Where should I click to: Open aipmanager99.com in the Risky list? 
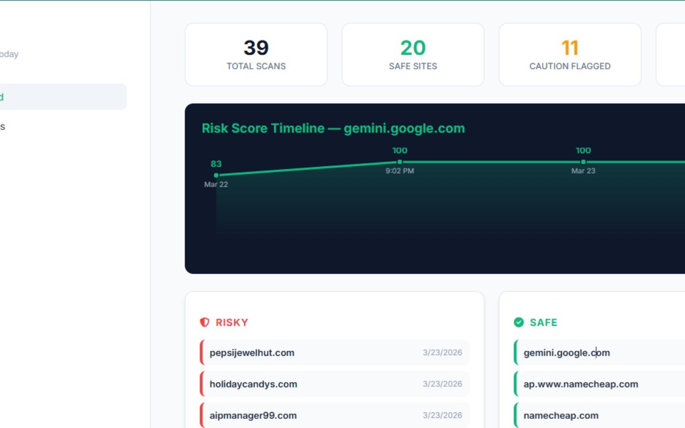(x=334, y=416)
